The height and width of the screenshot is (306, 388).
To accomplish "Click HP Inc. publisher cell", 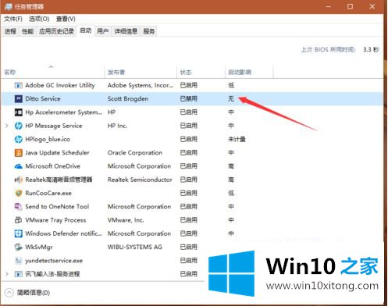I will [x=117, y=126].
